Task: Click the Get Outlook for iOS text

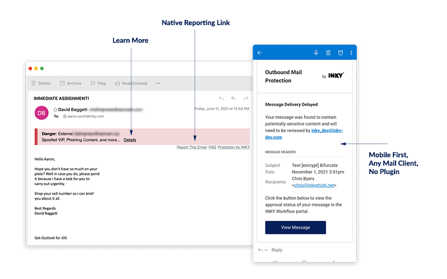Action: [51, 238]
